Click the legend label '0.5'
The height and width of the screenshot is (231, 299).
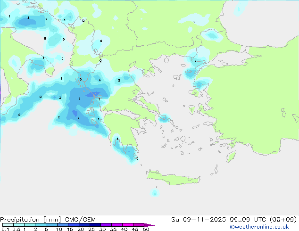(17, 229)
